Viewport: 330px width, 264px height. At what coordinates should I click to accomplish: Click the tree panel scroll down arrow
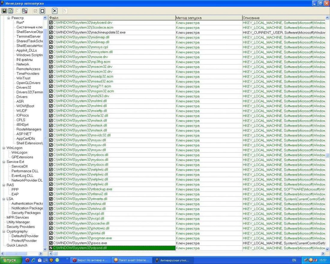point(45,249)
